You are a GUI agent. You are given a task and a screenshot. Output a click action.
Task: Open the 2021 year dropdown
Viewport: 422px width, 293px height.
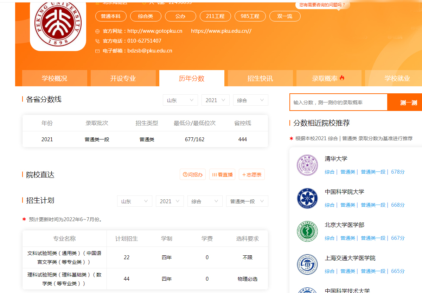215,100
